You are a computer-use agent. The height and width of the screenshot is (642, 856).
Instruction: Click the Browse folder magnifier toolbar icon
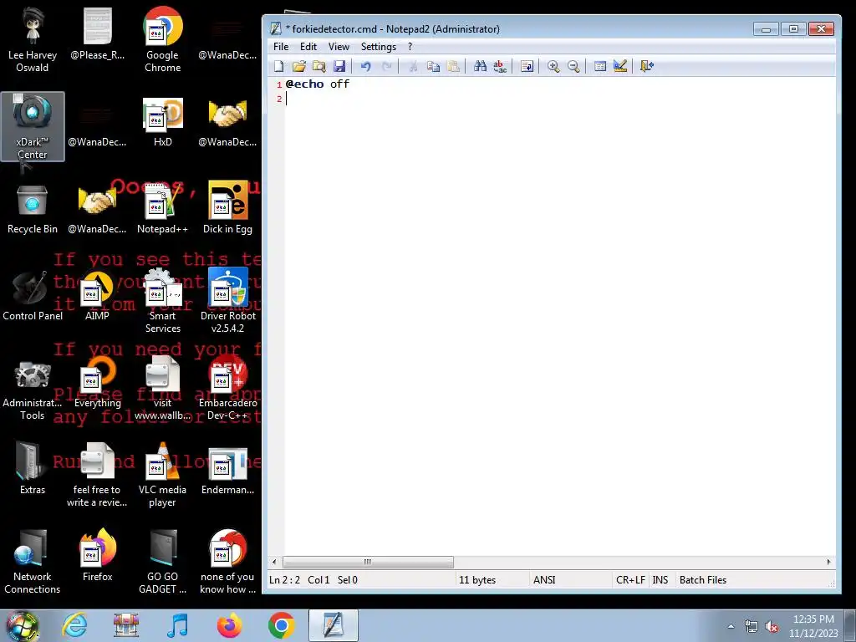point(319,67)
